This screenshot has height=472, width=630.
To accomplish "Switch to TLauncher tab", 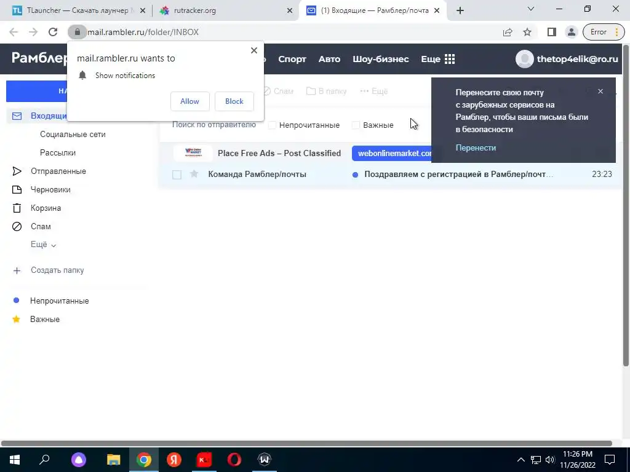I will tap(76, 10).
